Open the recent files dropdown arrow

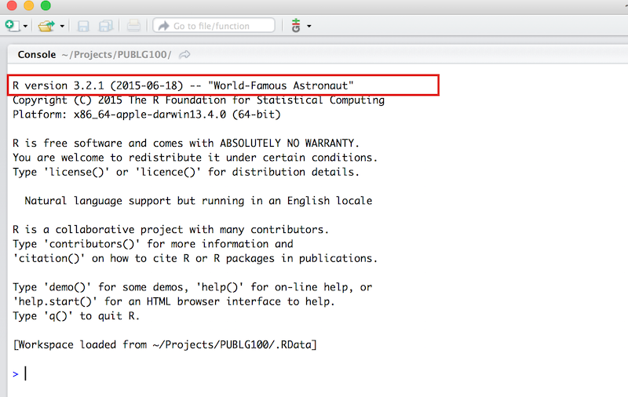pyautogui.click(x=62, y=27)
